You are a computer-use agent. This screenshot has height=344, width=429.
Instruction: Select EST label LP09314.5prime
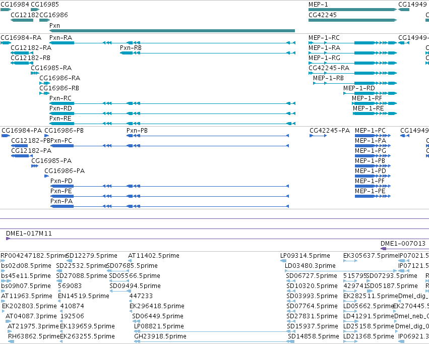coord(305,256)
